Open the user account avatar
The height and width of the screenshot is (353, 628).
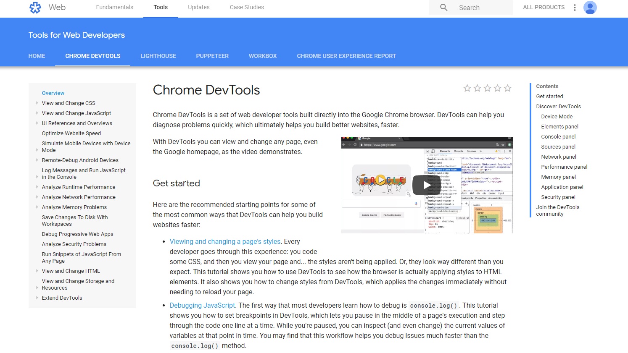tap(590, 8)
